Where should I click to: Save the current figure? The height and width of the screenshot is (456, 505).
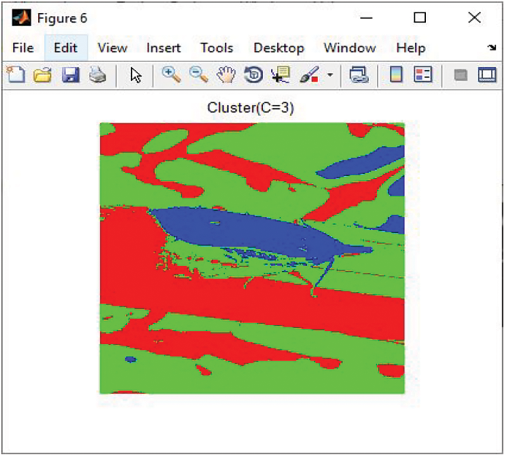coord(71,74)
